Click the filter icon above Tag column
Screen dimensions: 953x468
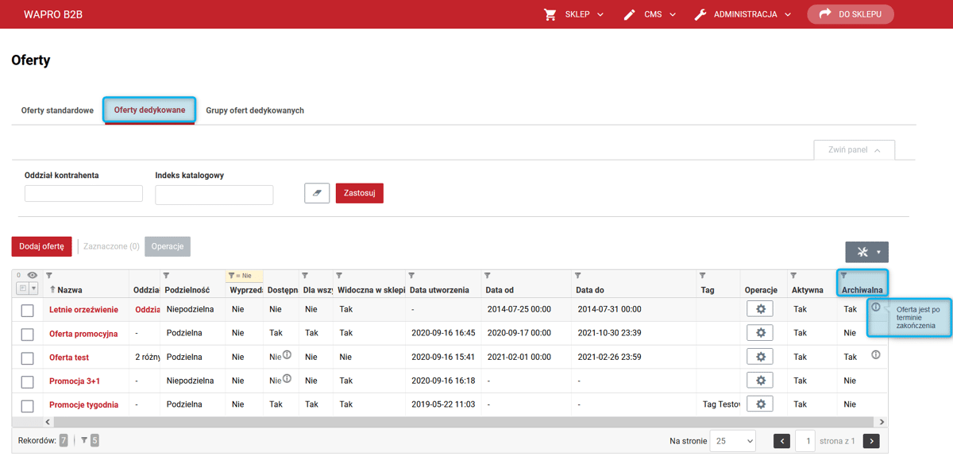tap(703, 276)
